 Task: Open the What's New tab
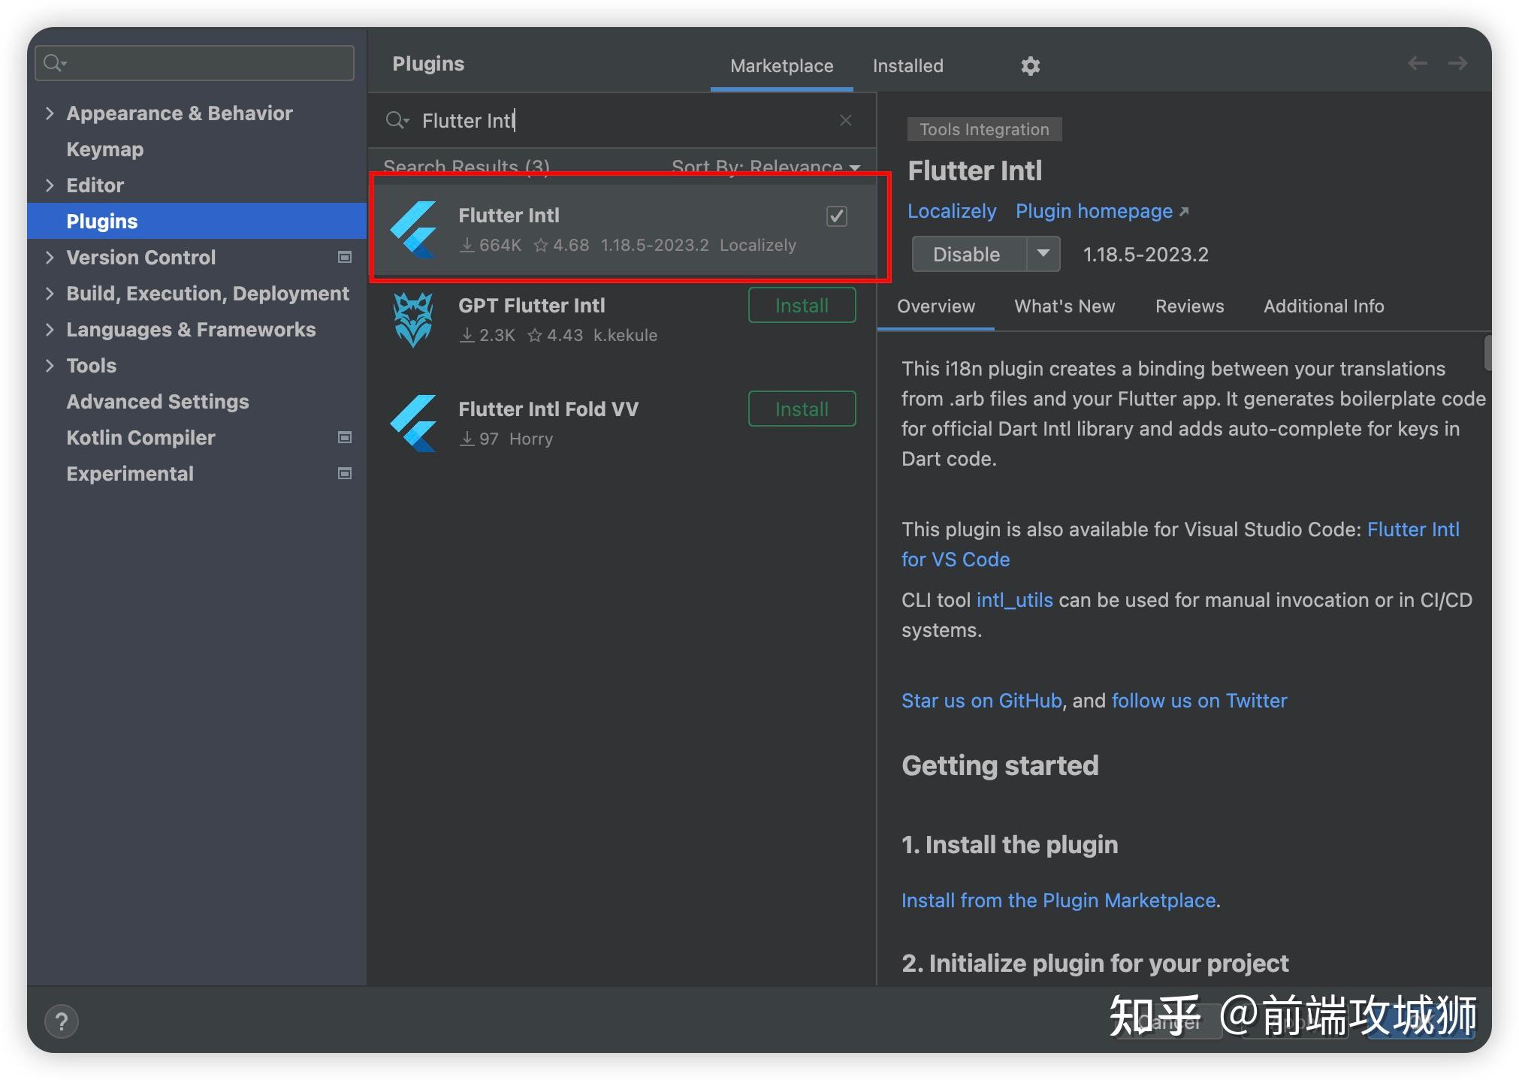tap(1064, 306)
